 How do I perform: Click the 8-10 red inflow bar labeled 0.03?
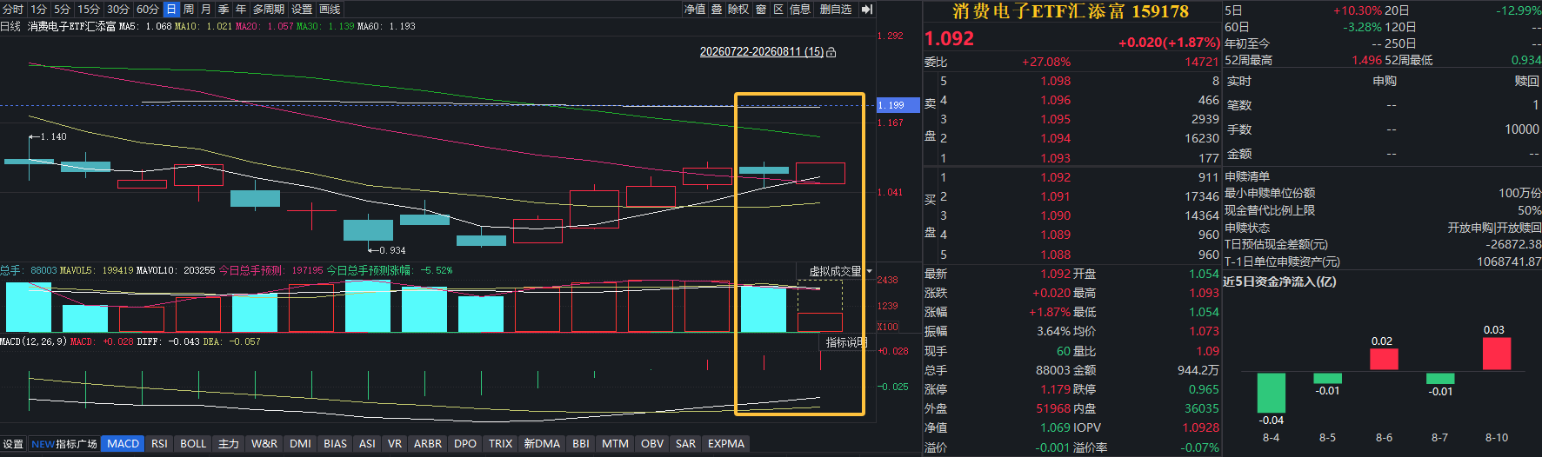click(1497, 354)
